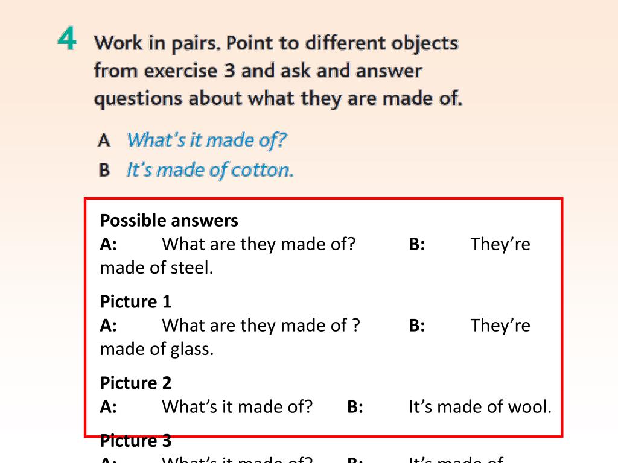This screenshot has height=463, width=618.
Task: Click the 'Possible answers' heading
Action: tap(169, 221)
